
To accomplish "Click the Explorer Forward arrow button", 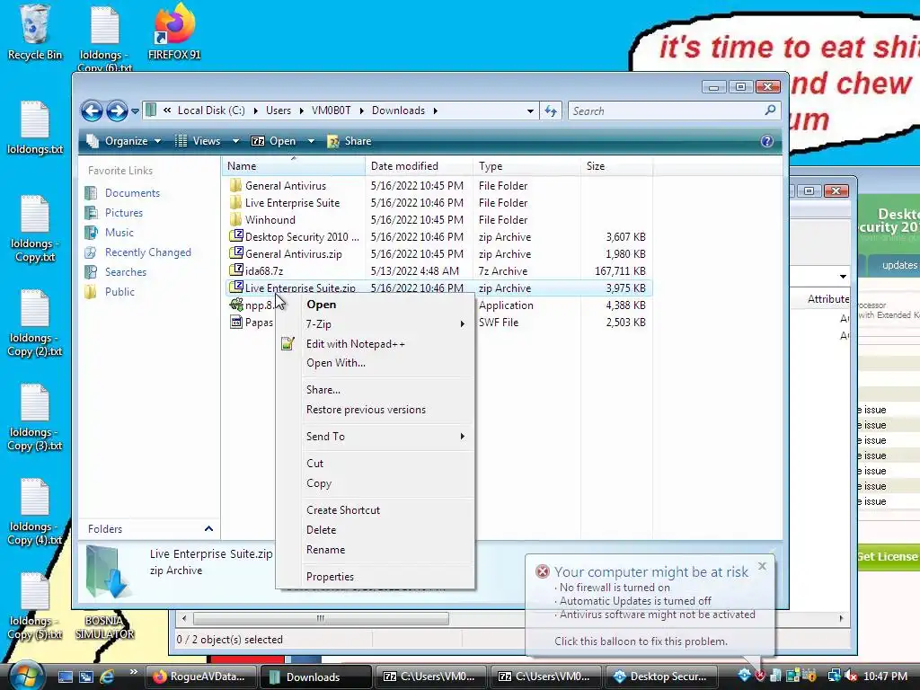I will pos(117,111).
